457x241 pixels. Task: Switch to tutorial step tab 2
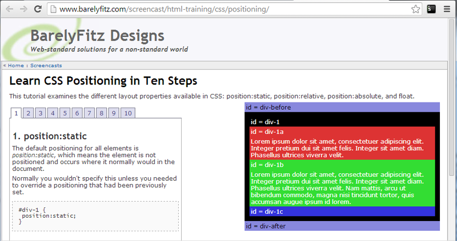tap(28, 113)
